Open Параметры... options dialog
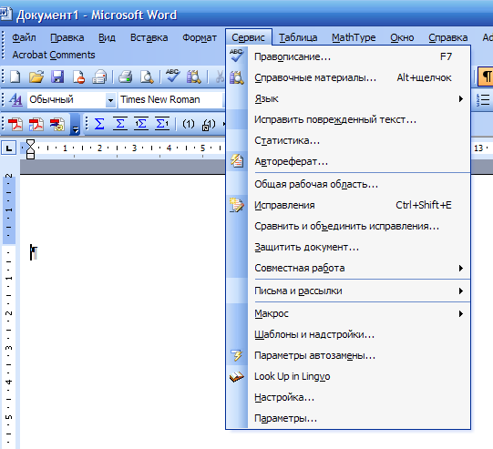This screenshot has height=449, width=493. 348,418
